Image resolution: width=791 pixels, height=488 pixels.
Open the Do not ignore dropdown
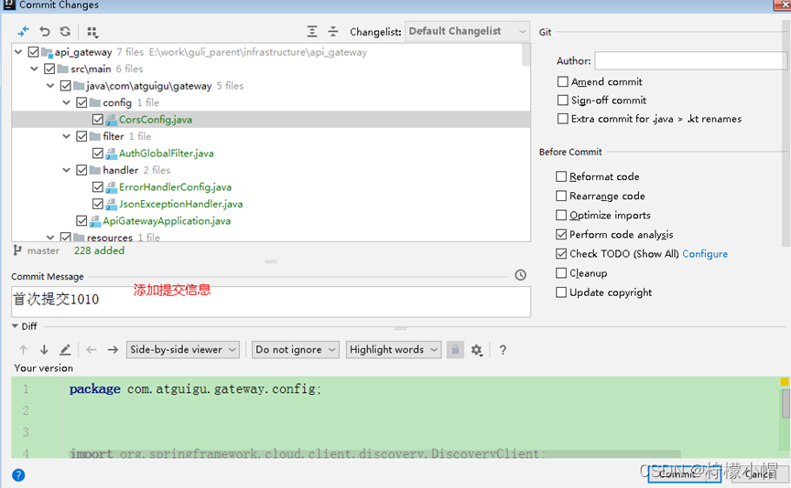click(295, 349)
